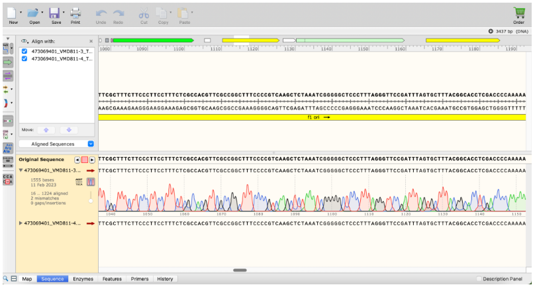Click the '1555 bases' text
535x287 pixels.
42,180
